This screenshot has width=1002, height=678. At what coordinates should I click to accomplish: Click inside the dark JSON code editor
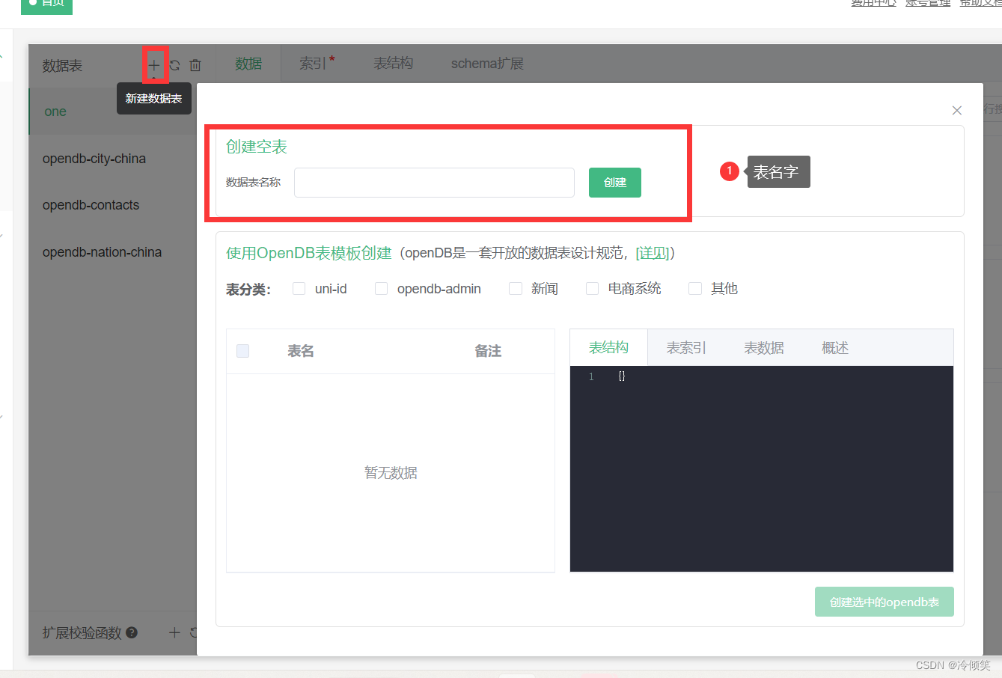tap(762, 469)
